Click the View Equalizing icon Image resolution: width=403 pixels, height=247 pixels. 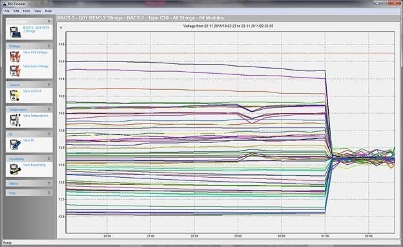point(15,169)
